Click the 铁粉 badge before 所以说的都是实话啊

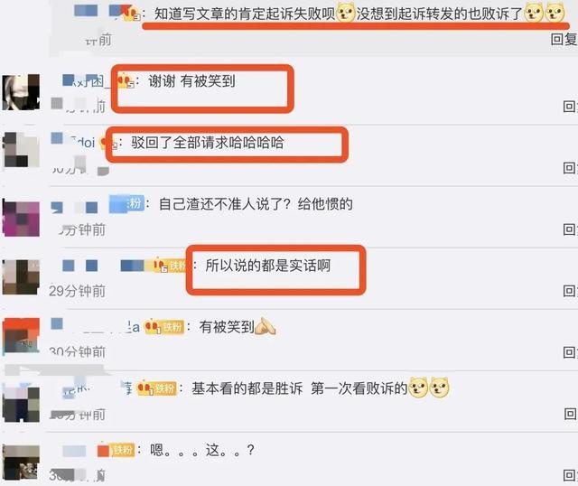(x=171, y=265)
